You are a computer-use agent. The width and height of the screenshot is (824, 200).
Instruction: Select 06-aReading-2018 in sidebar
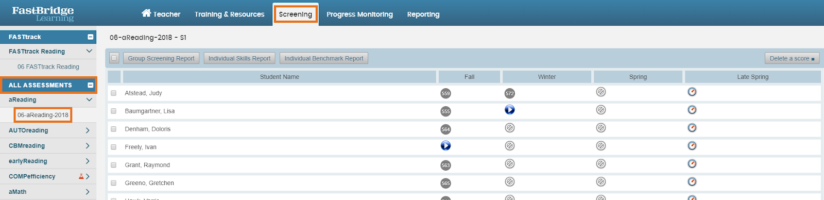pyautogui.click(x=43, y=115)
